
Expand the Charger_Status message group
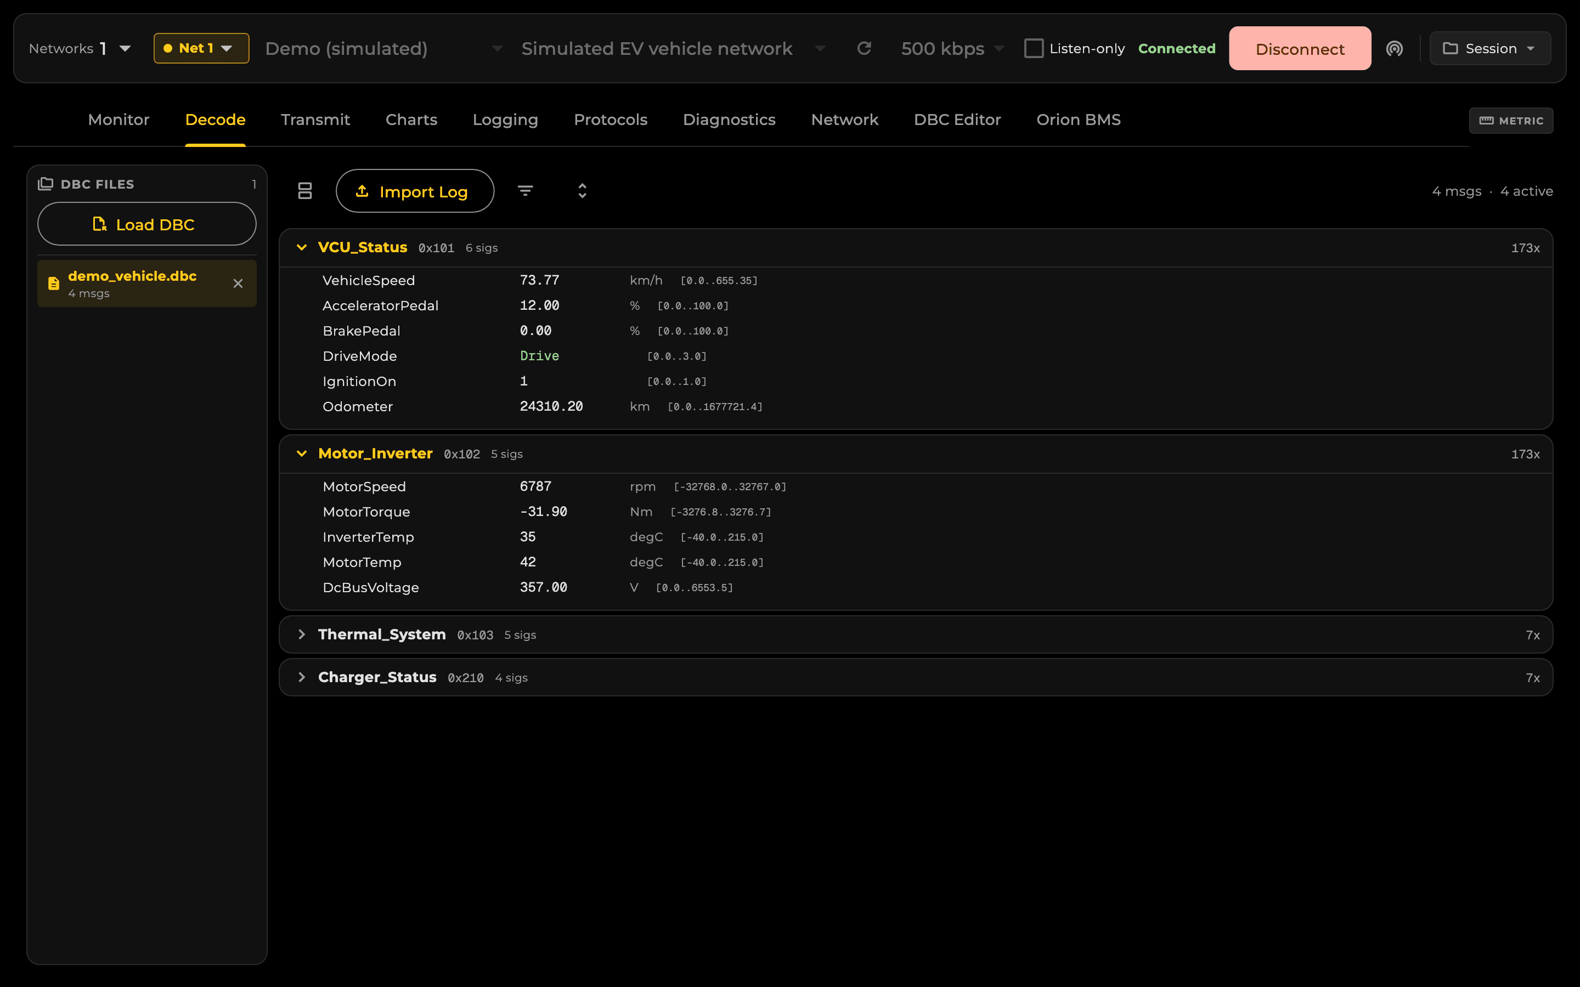(x=302, y=678)
